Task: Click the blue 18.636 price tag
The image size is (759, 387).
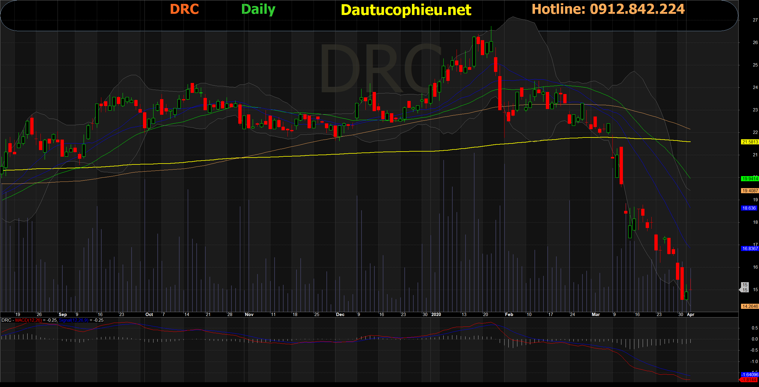Action: [749, 208]
